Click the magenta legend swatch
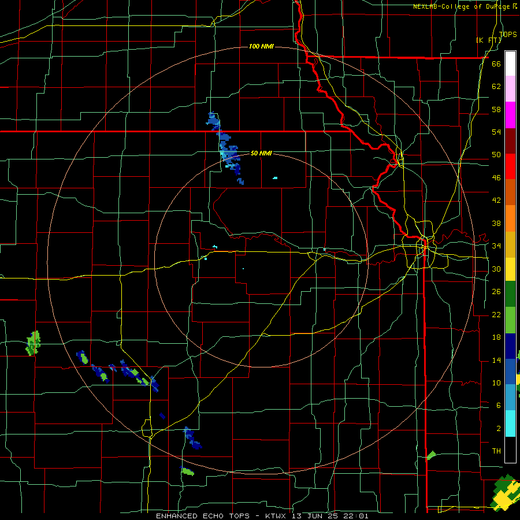This screenshot has width=520, height=520. [510, 115]
